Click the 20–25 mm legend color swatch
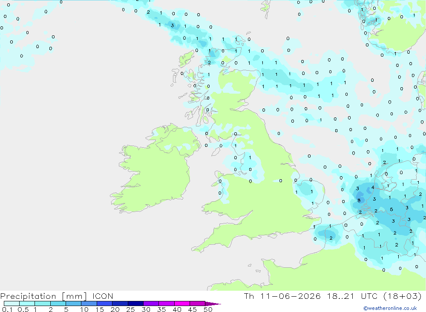 pyautogui.click(x=120, y=303)
